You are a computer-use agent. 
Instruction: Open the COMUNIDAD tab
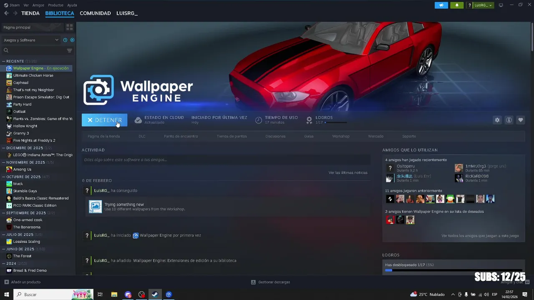95,13
